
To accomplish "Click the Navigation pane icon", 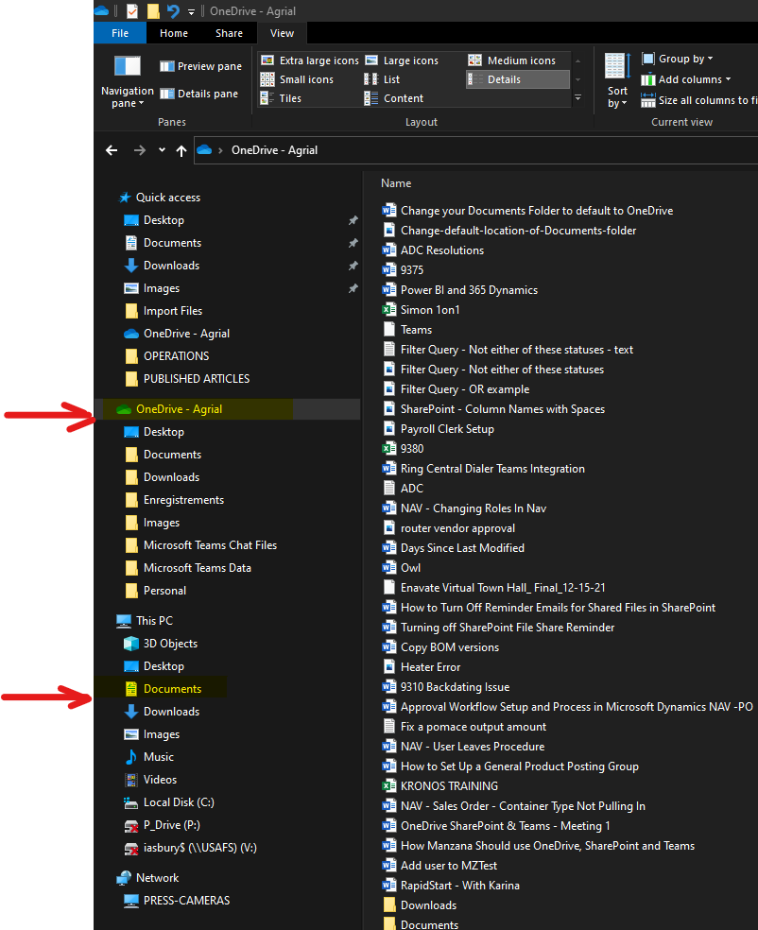I will 127,66.
